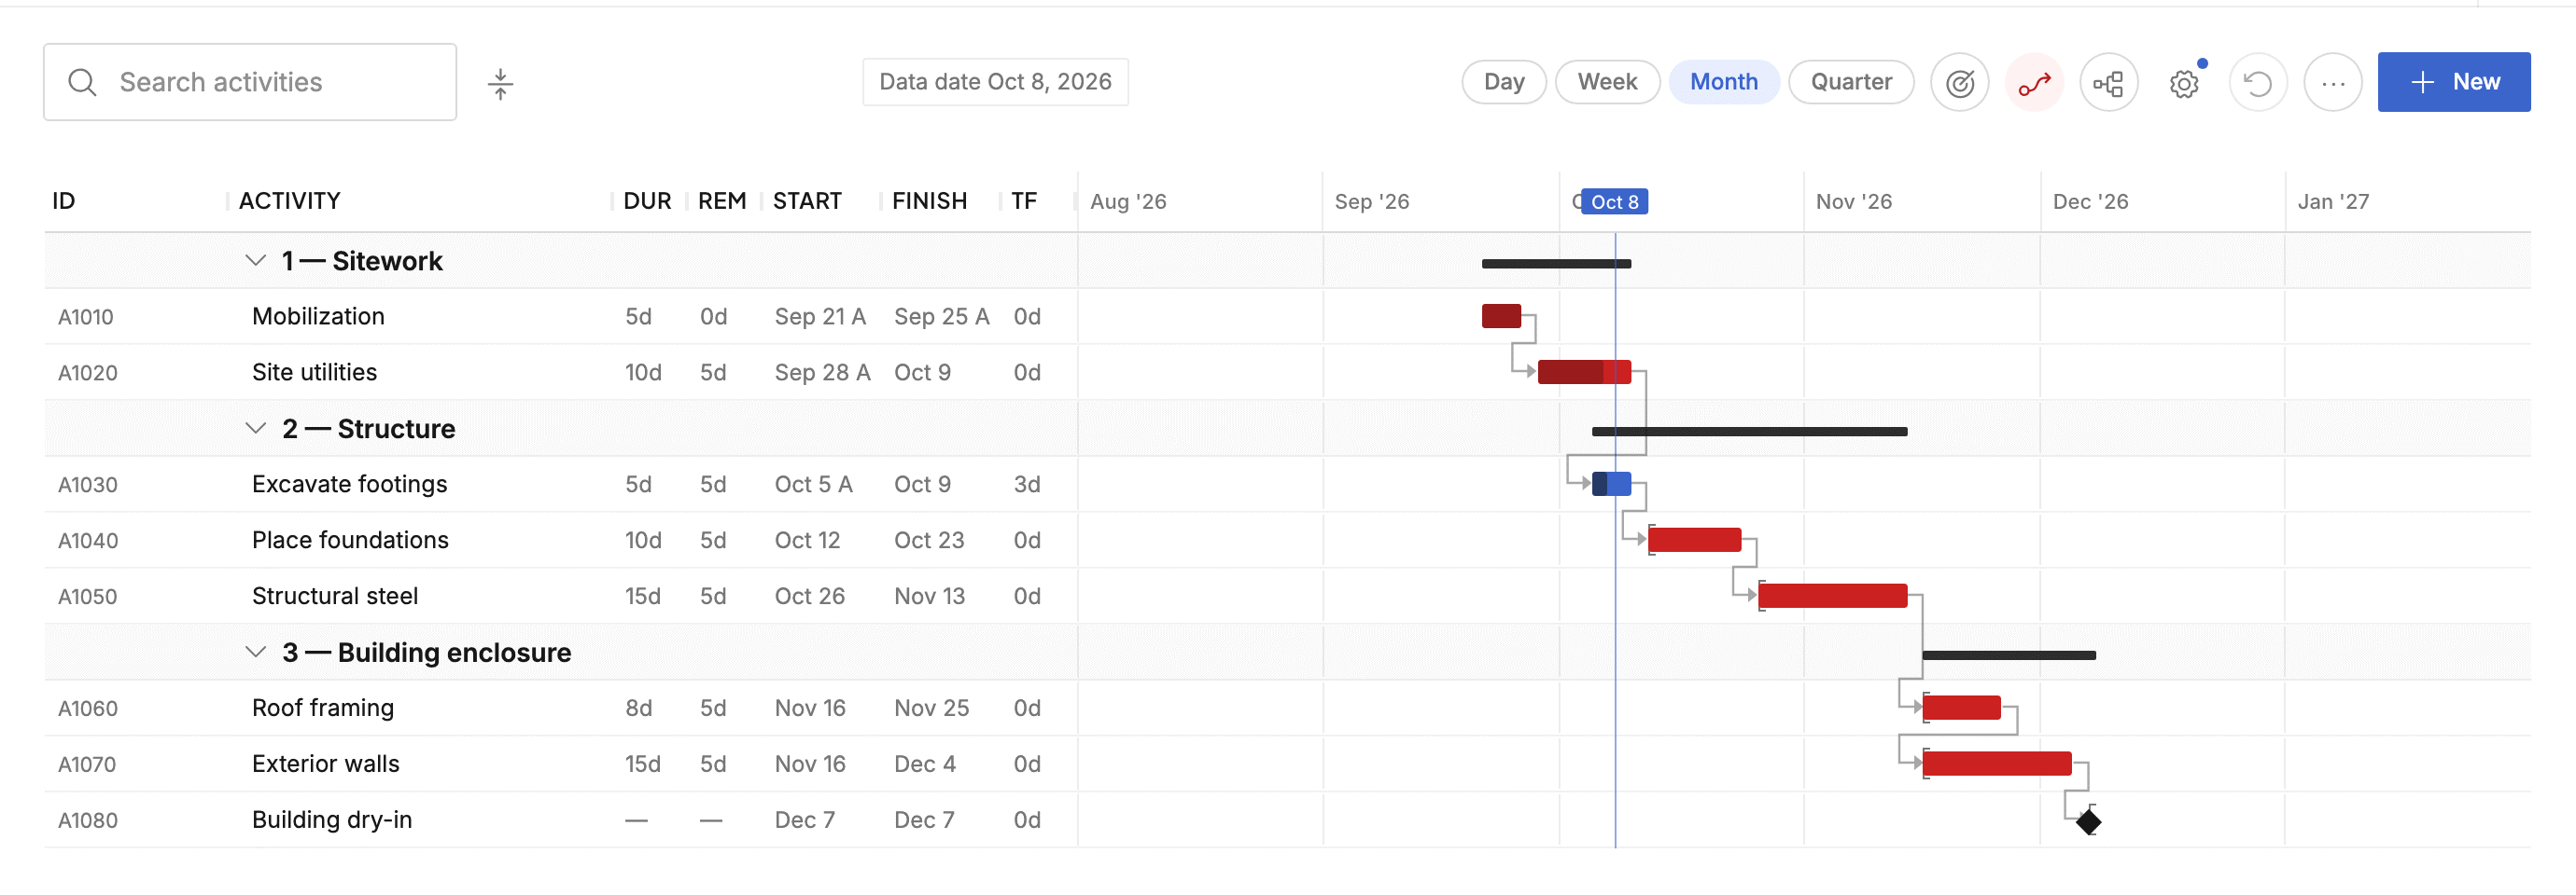The height and width of the screenshot is (895, 2576).
Task: Select the Mobilization Gantt bar
Action: tap(1501, 317)
